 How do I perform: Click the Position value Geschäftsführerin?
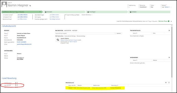(21, 38)
